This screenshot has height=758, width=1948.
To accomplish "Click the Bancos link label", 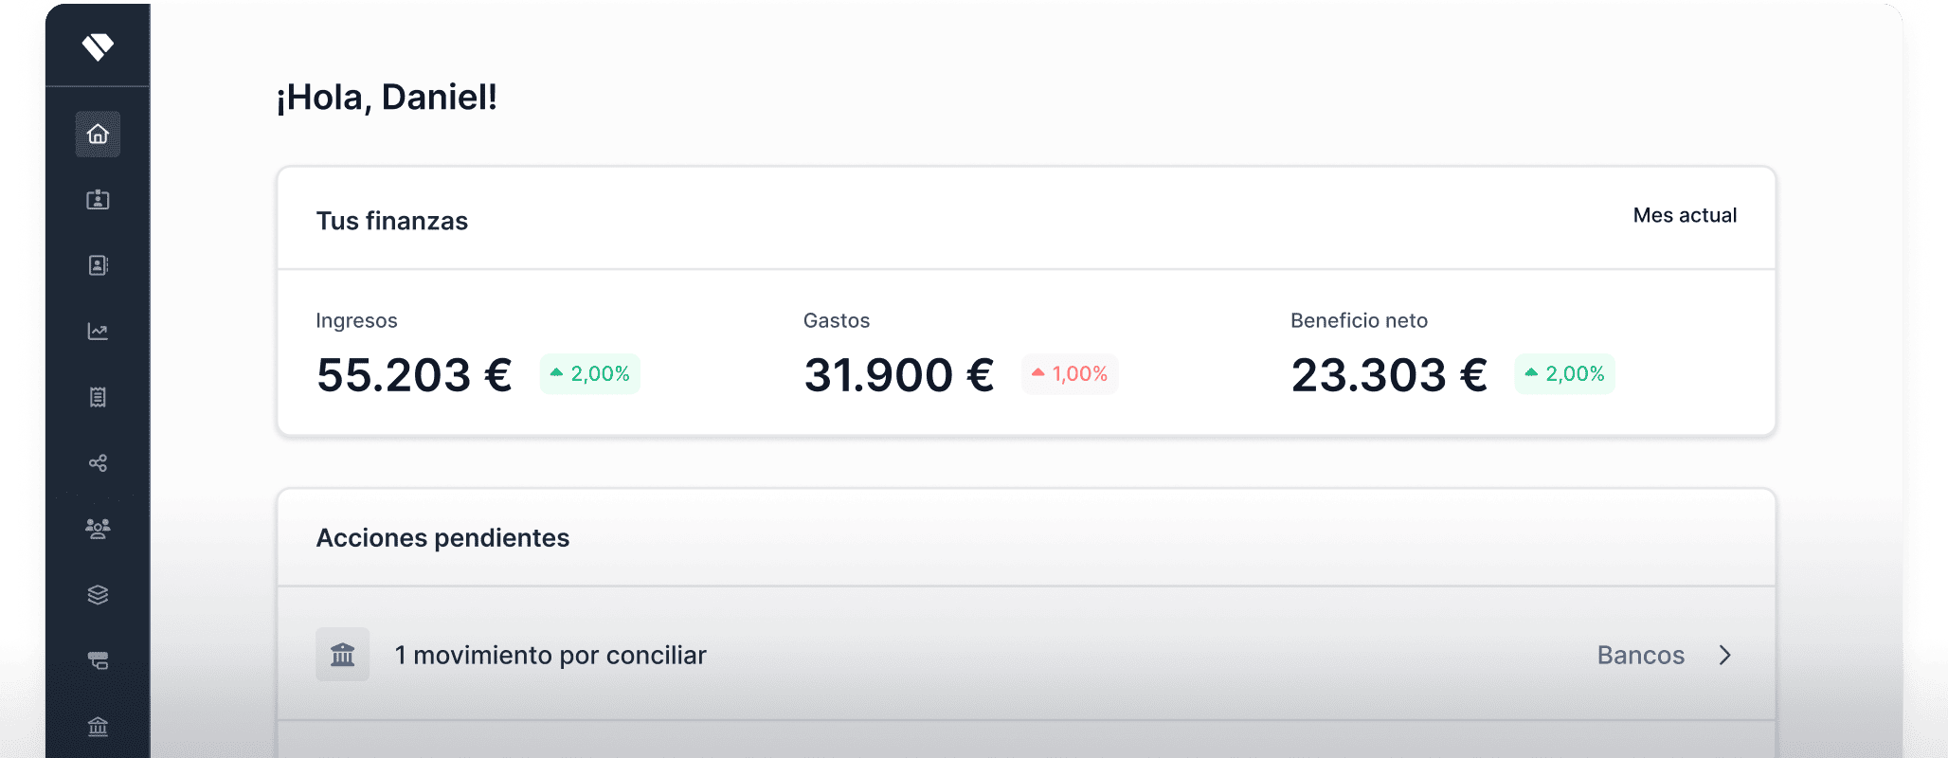I will 1641,655.
